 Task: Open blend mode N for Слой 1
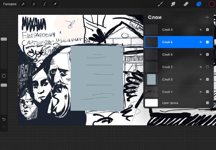click(x=201, y=92)
